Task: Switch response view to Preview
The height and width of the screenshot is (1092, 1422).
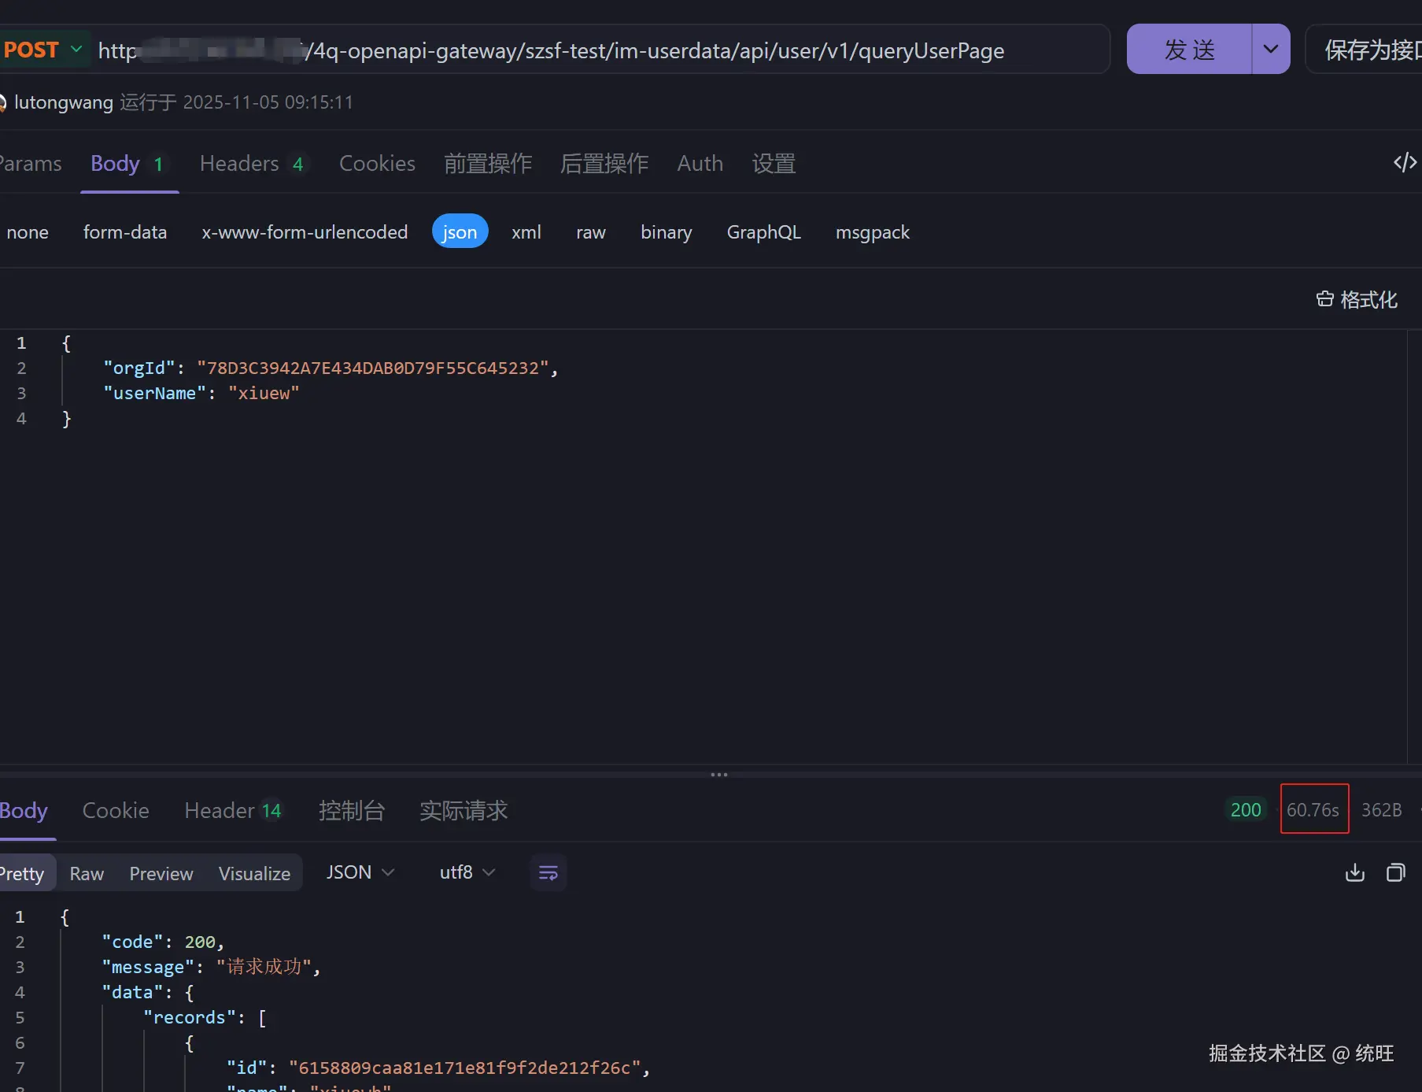Action: [161, 873]
